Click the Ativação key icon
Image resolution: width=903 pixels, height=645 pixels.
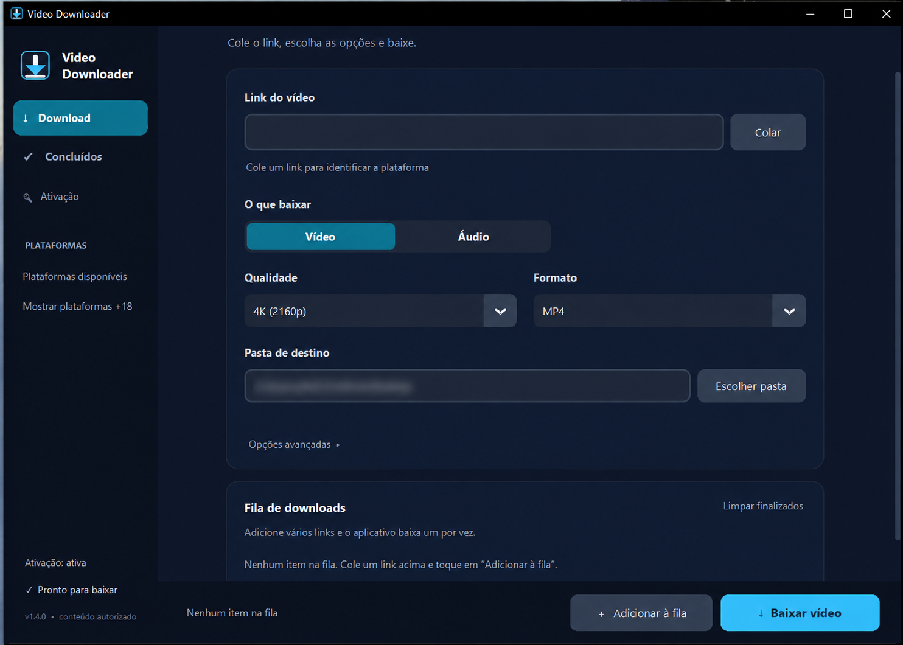[27, 197]
